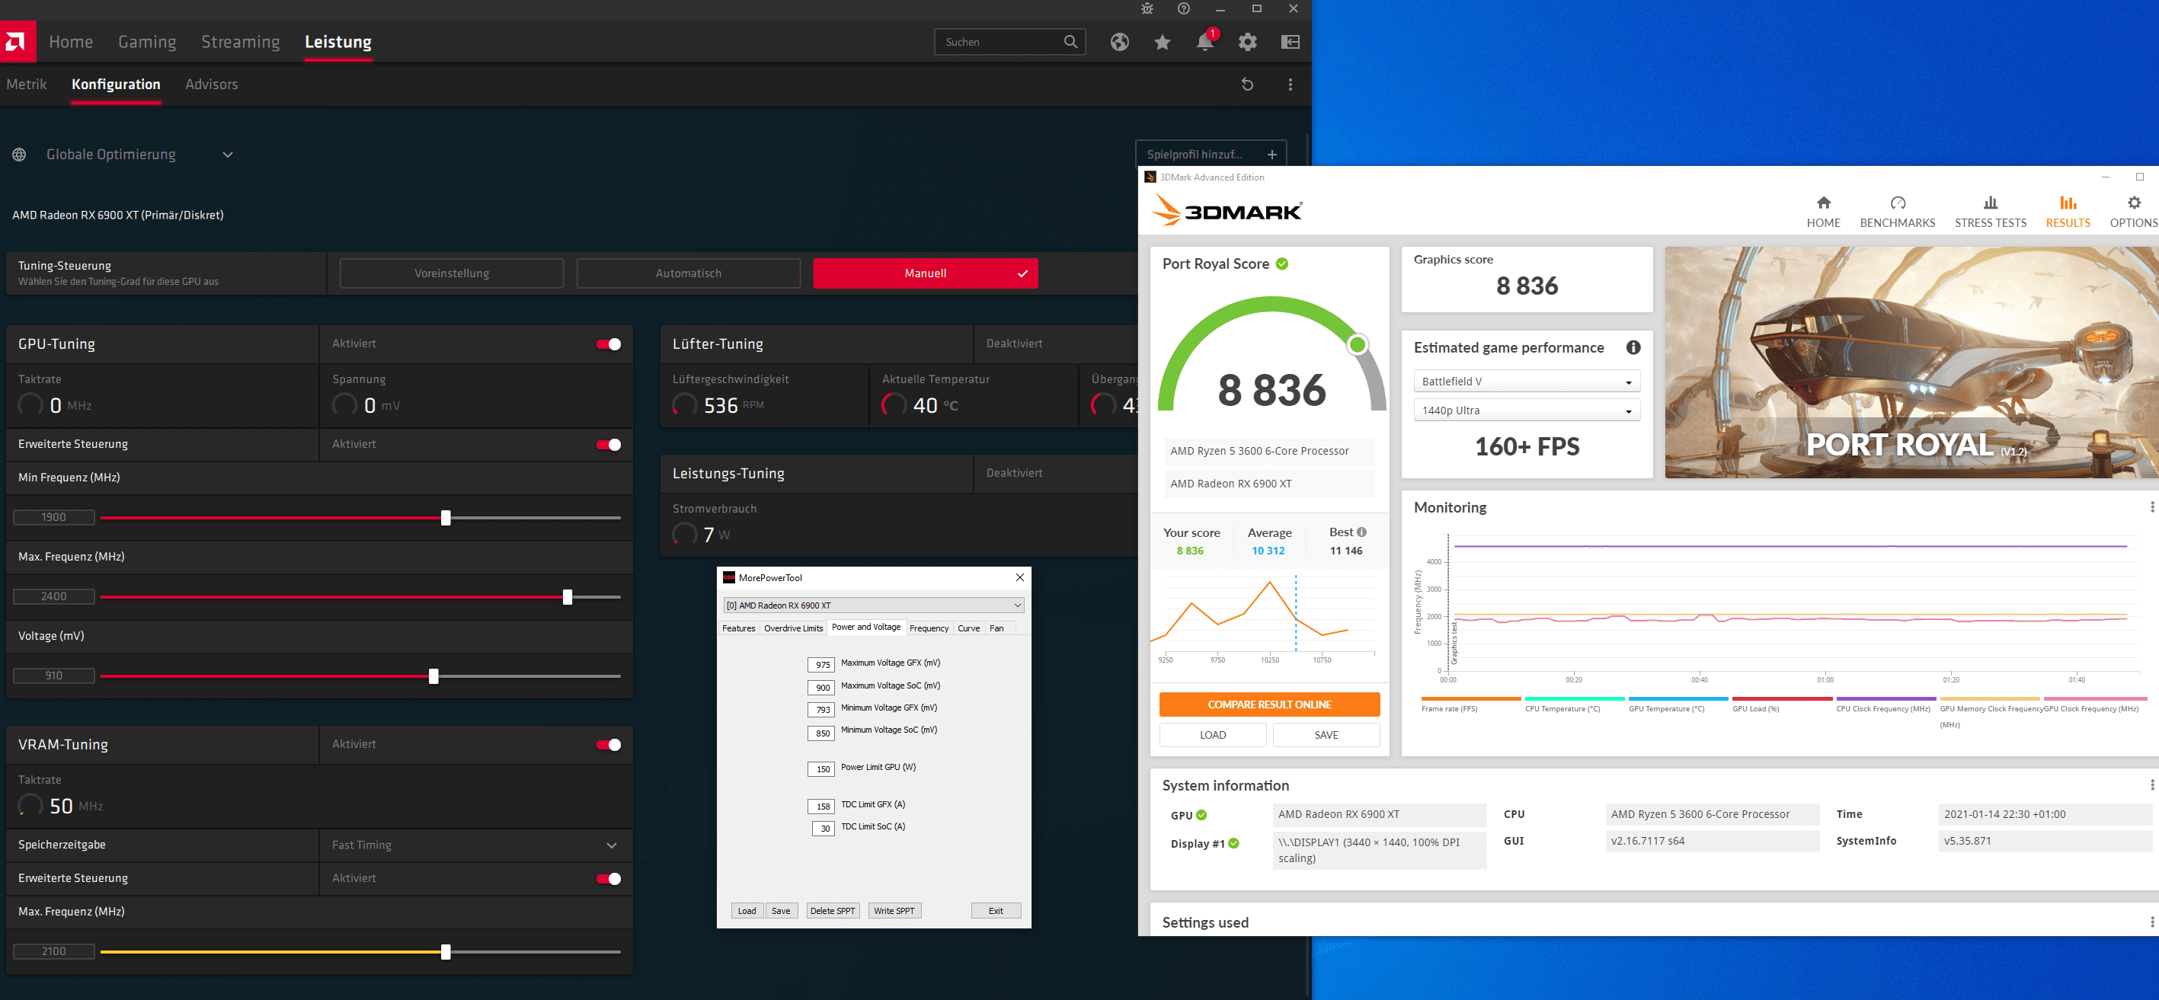This screenshot has height=1000, width=2159.
Task: Open the Metrik sub-tab
Action: [27, 85]
